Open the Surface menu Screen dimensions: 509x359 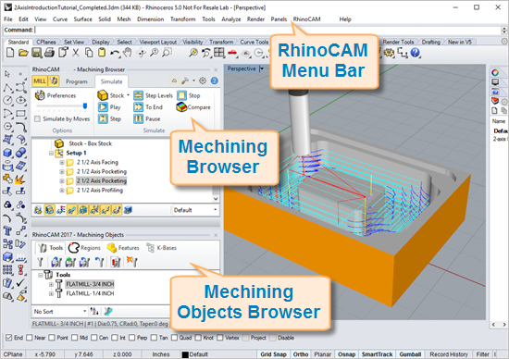pos(82,19)
